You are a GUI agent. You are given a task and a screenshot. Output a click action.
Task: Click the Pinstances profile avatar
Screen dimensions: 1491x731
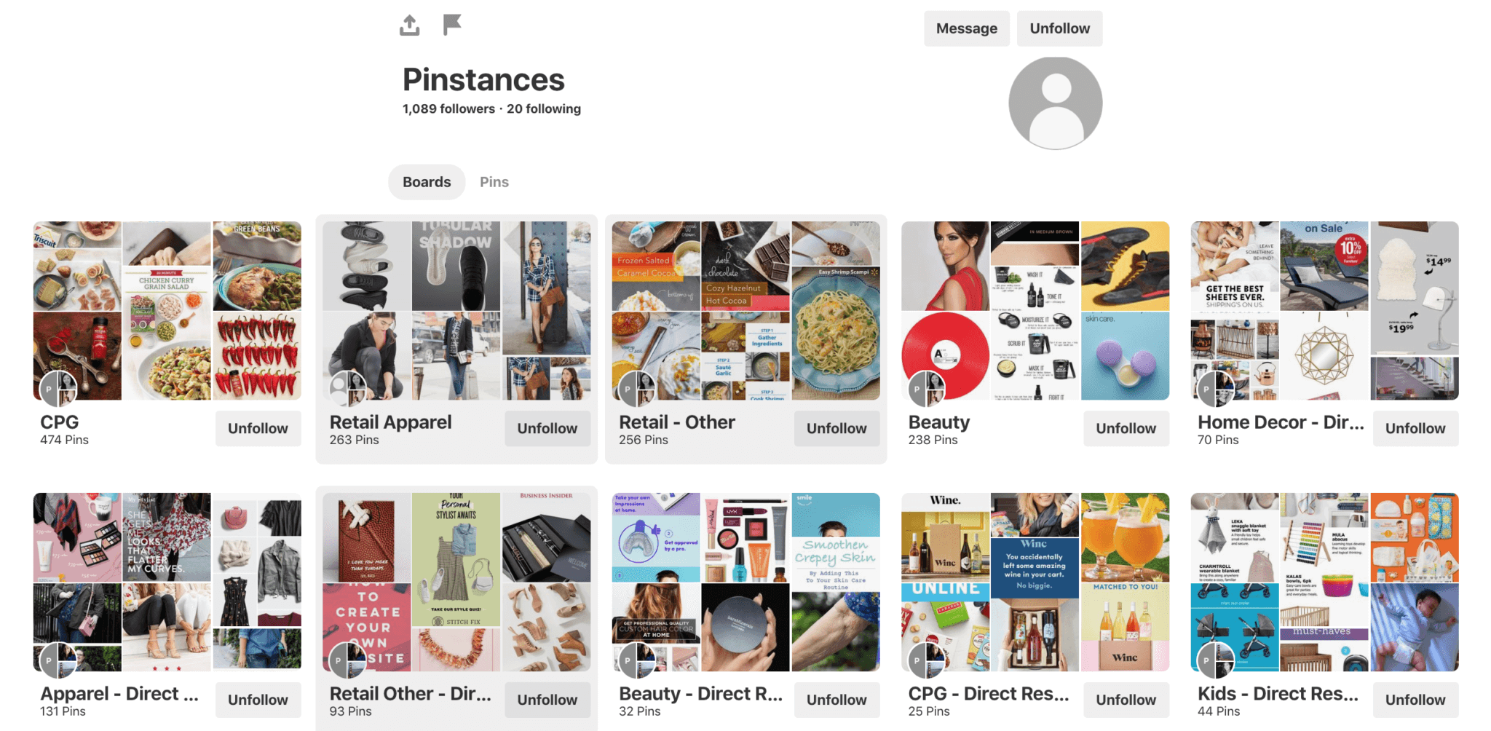pos(1055,103)
